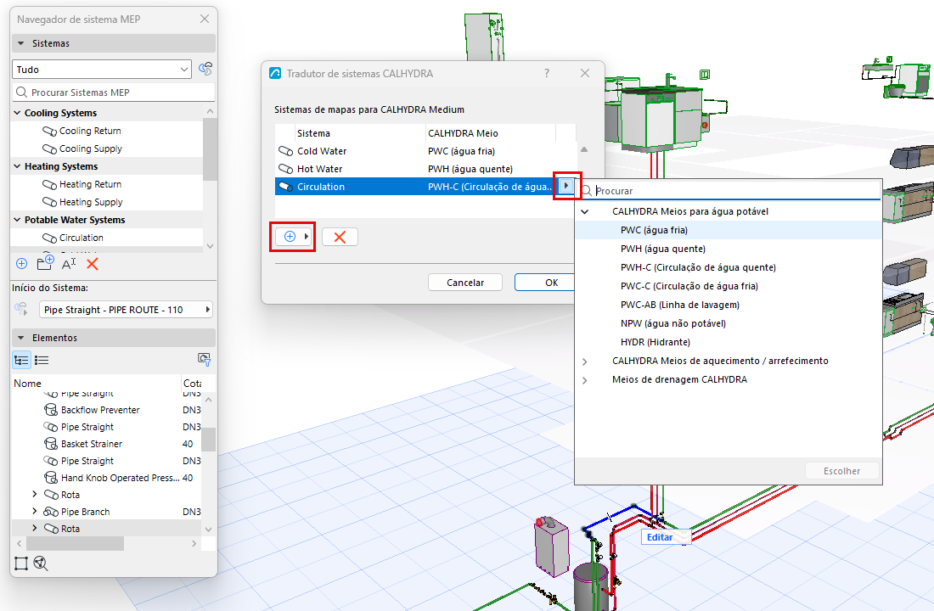The width and height of the screenshot is (934, 611).
Task: Open the Circulation medium picker arrow
Action: tap(565, 187)
